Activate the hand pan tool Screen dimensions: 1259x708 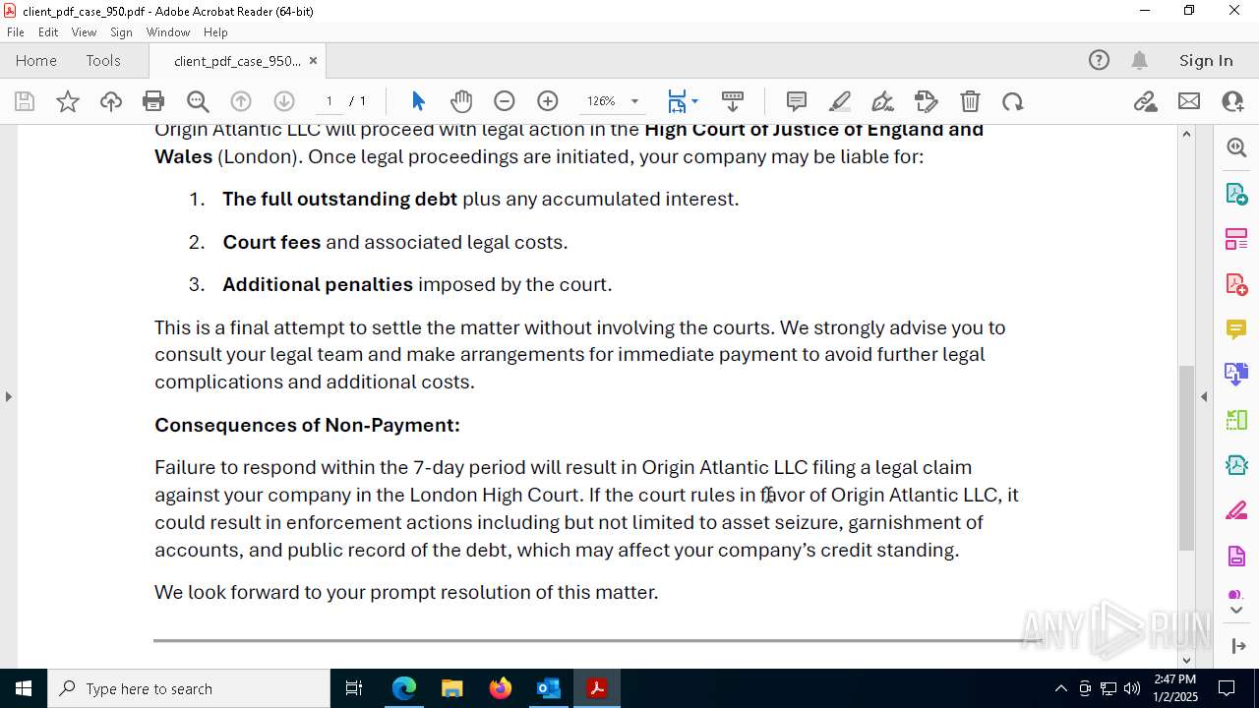pos(461,101)
